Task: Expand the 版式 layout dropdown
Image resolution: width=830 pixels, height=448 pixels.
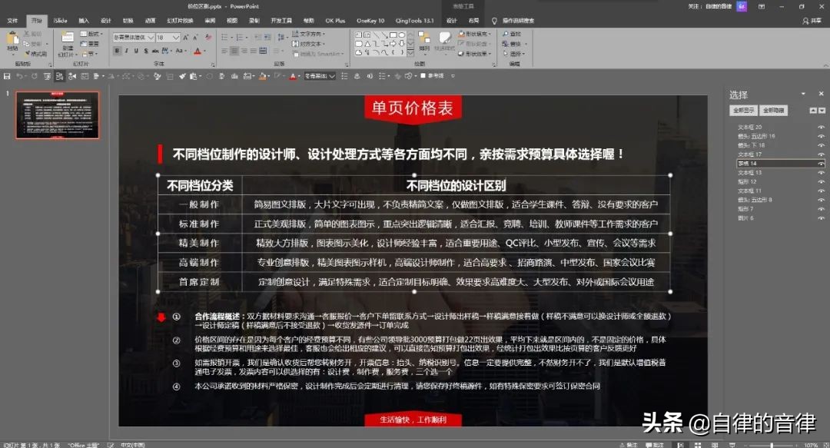Action: (91, 34)
